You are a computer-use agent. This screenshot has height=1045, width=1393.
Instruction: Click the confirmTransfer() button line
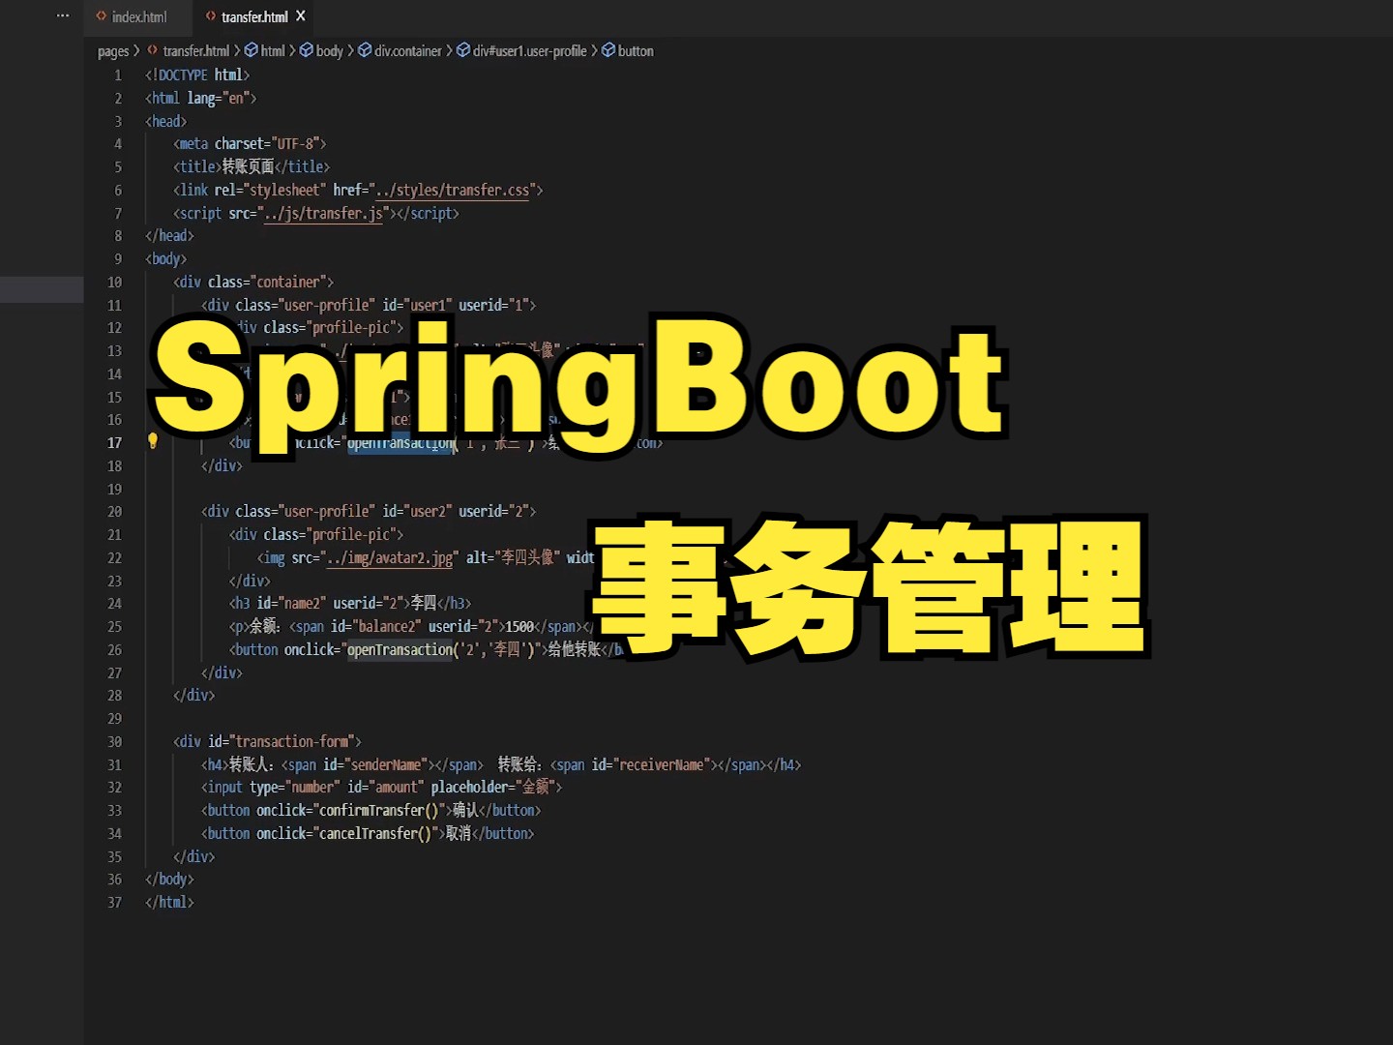tap(370, 811)
